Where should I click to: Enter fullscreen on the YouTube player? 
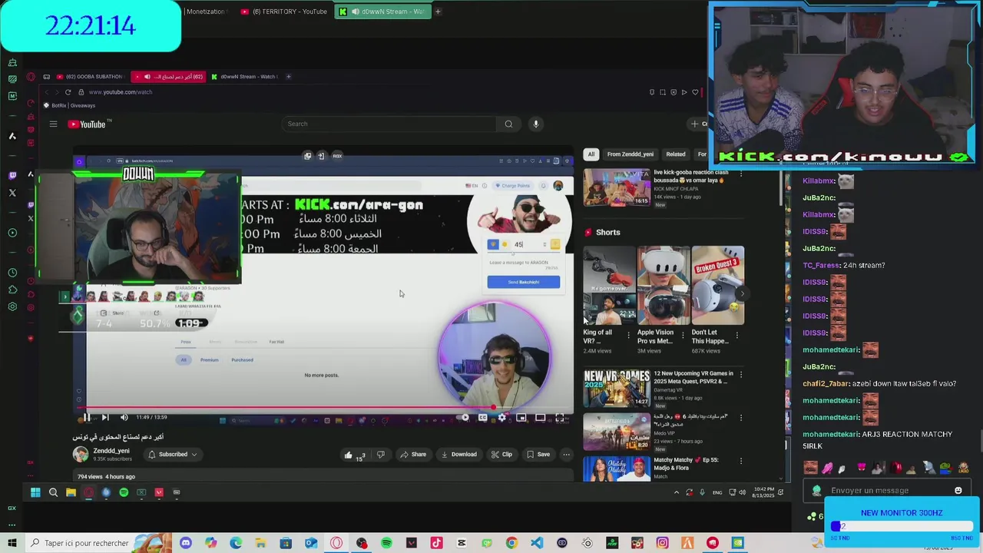560,417
